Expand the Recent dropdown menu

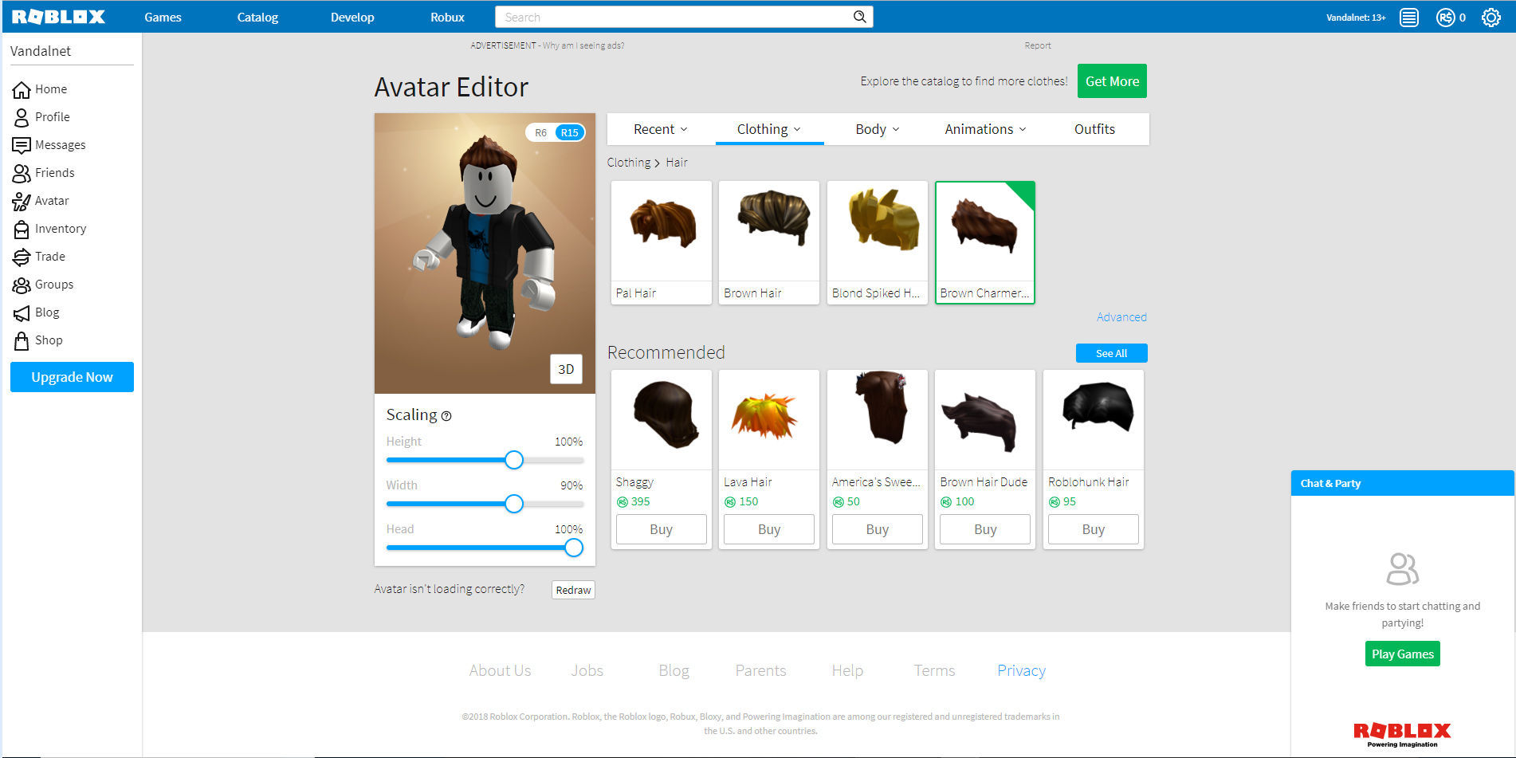click(660, 129)
